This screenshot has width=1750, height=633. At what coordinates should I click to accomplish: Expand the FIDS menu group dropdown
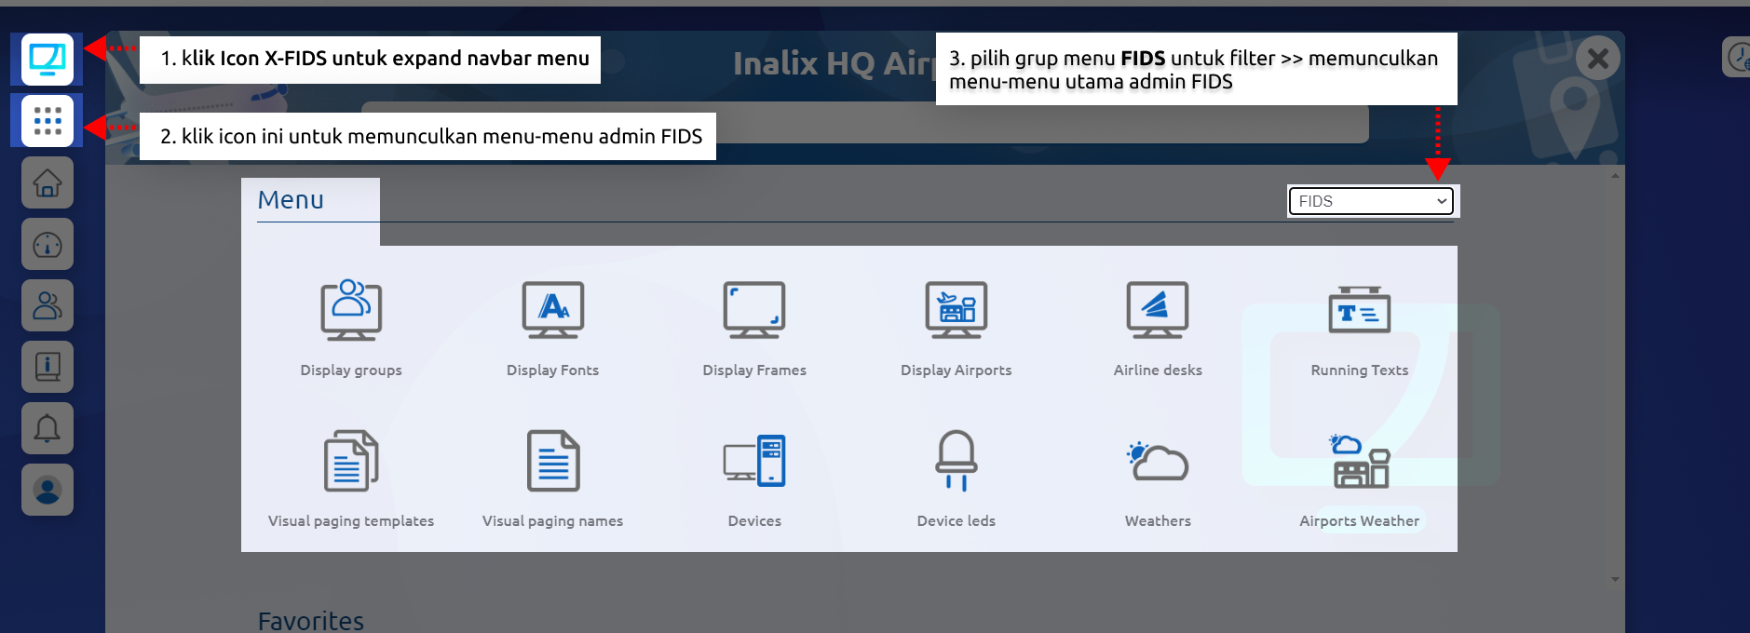point(1370,201)
